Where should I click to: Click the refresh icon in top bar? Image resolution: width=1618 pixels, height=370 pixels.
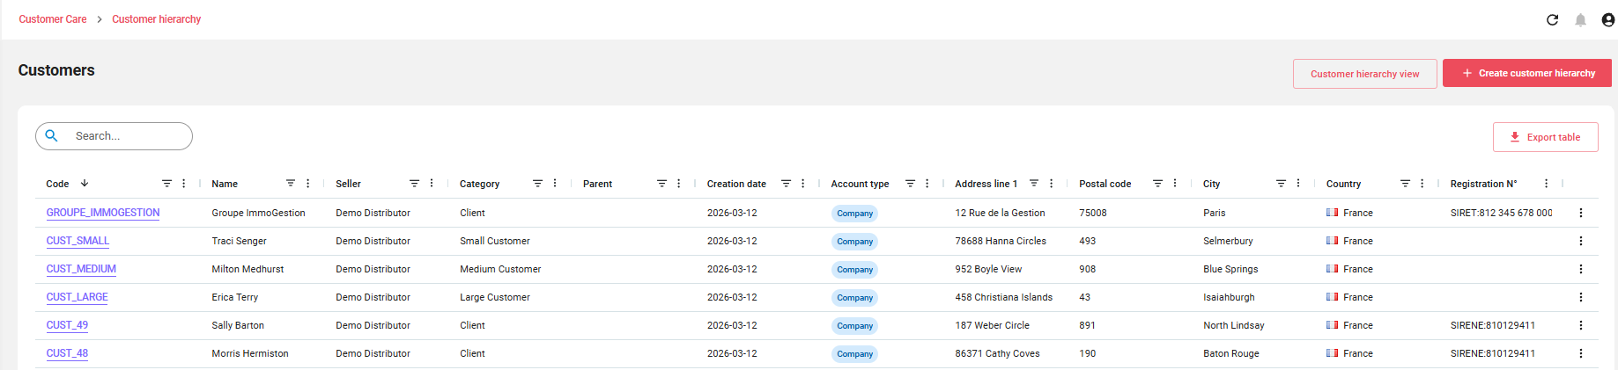coord(1552,19)
